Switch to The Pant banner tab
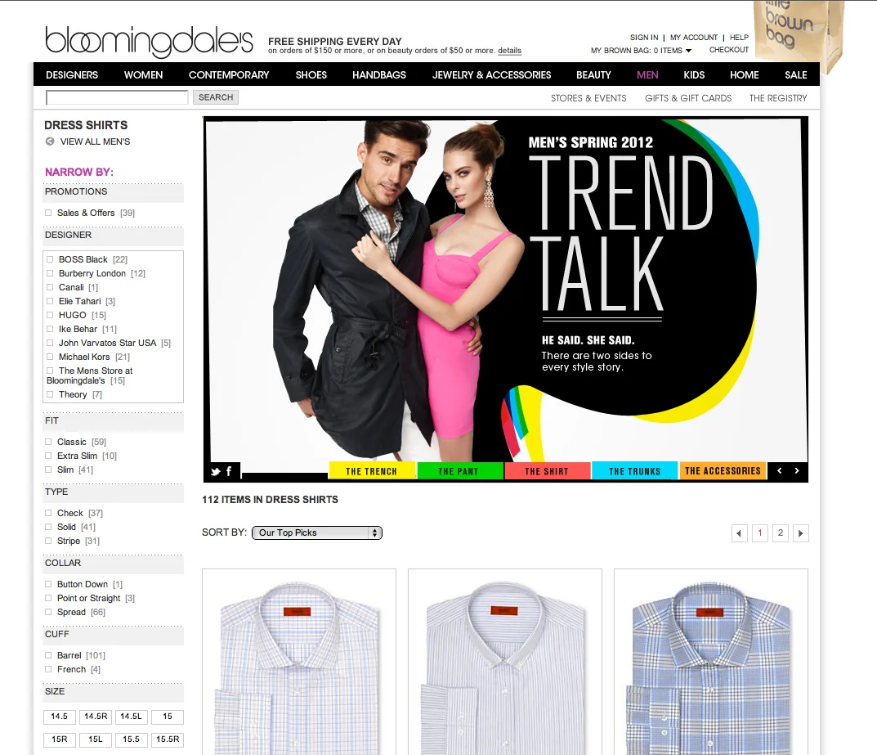 coord(459,471)
